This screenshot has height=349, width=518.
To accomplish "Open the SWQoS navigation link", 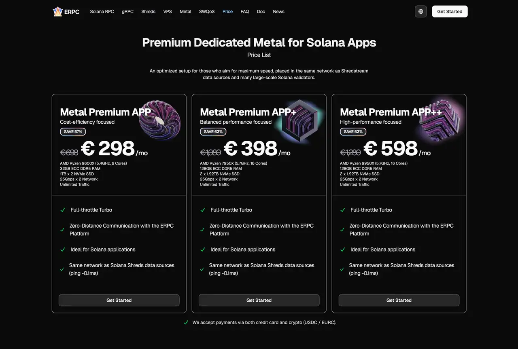I will tap(207, 11).
